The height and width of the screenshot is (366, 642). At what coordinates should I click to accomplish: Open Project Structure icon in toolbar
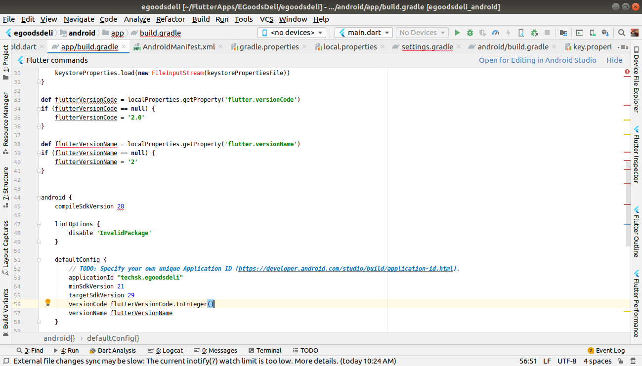[563, 33]
